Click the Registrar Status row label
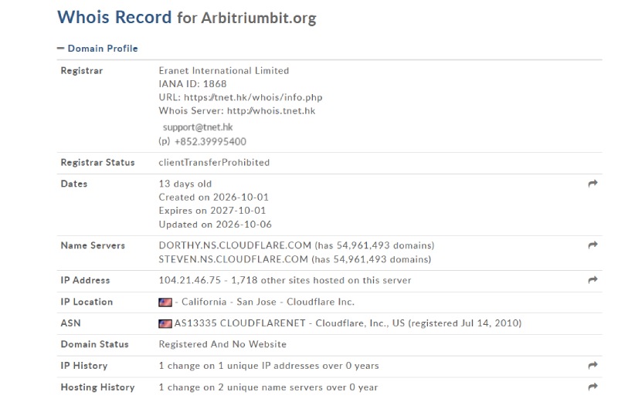 pos(98,163)
